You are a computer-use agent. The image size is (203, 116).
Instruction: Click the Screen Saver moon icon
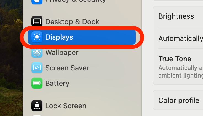[x=37, y=68]
